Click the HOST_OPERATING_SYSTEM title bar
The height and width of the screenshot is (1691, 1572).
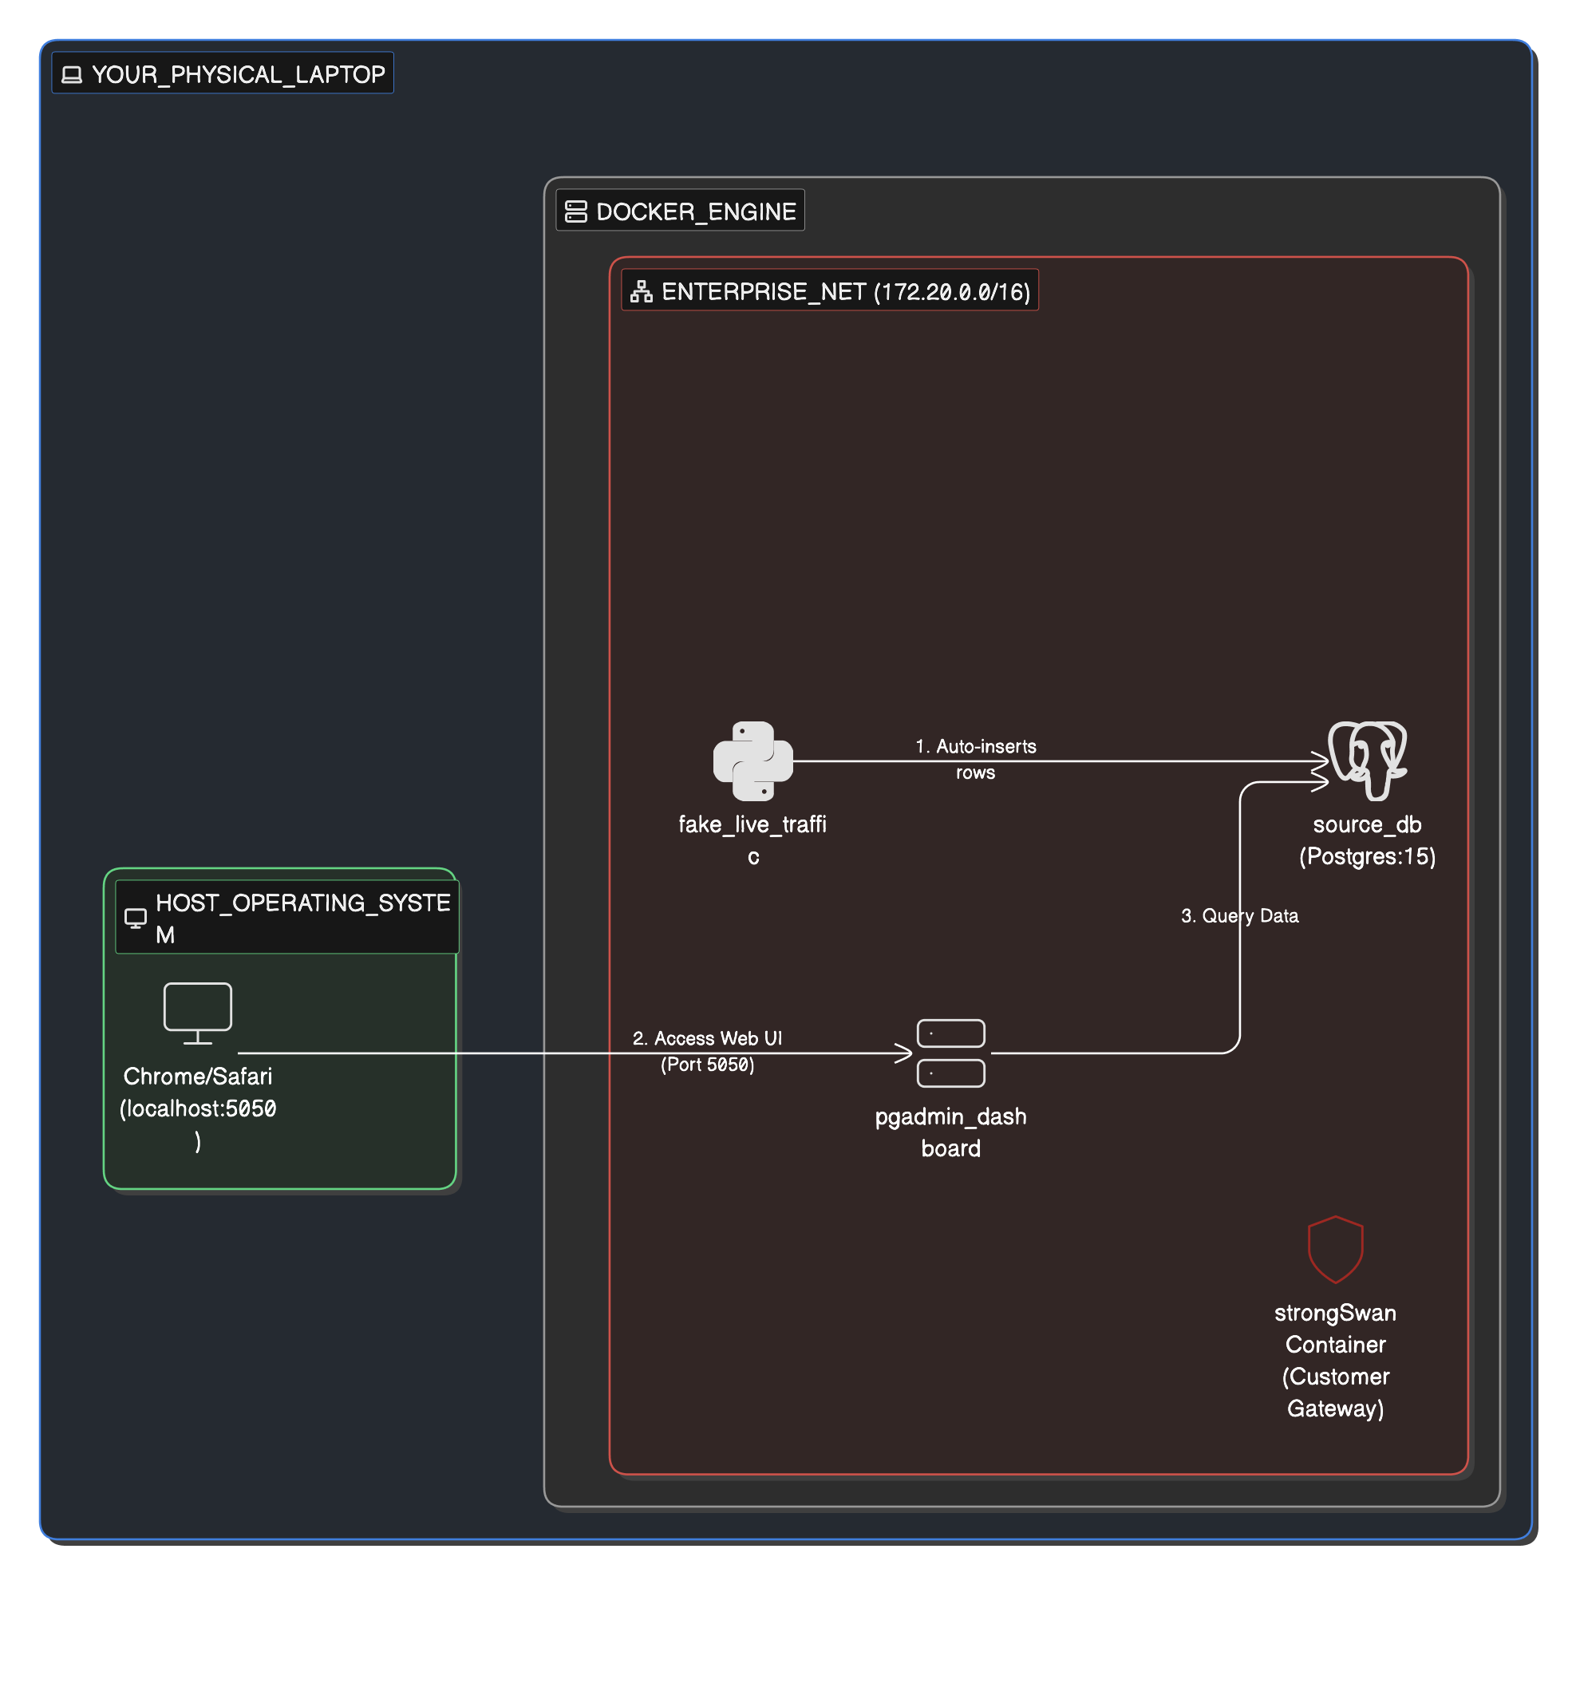pyautogui.click(x=286, y=917)
